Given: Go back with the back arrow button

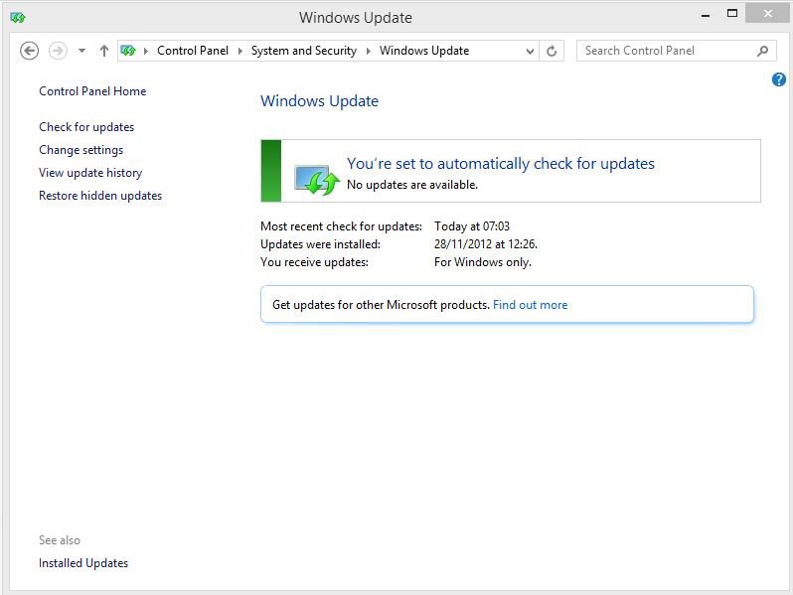Looking at the screenshot, I should point(30,51).
